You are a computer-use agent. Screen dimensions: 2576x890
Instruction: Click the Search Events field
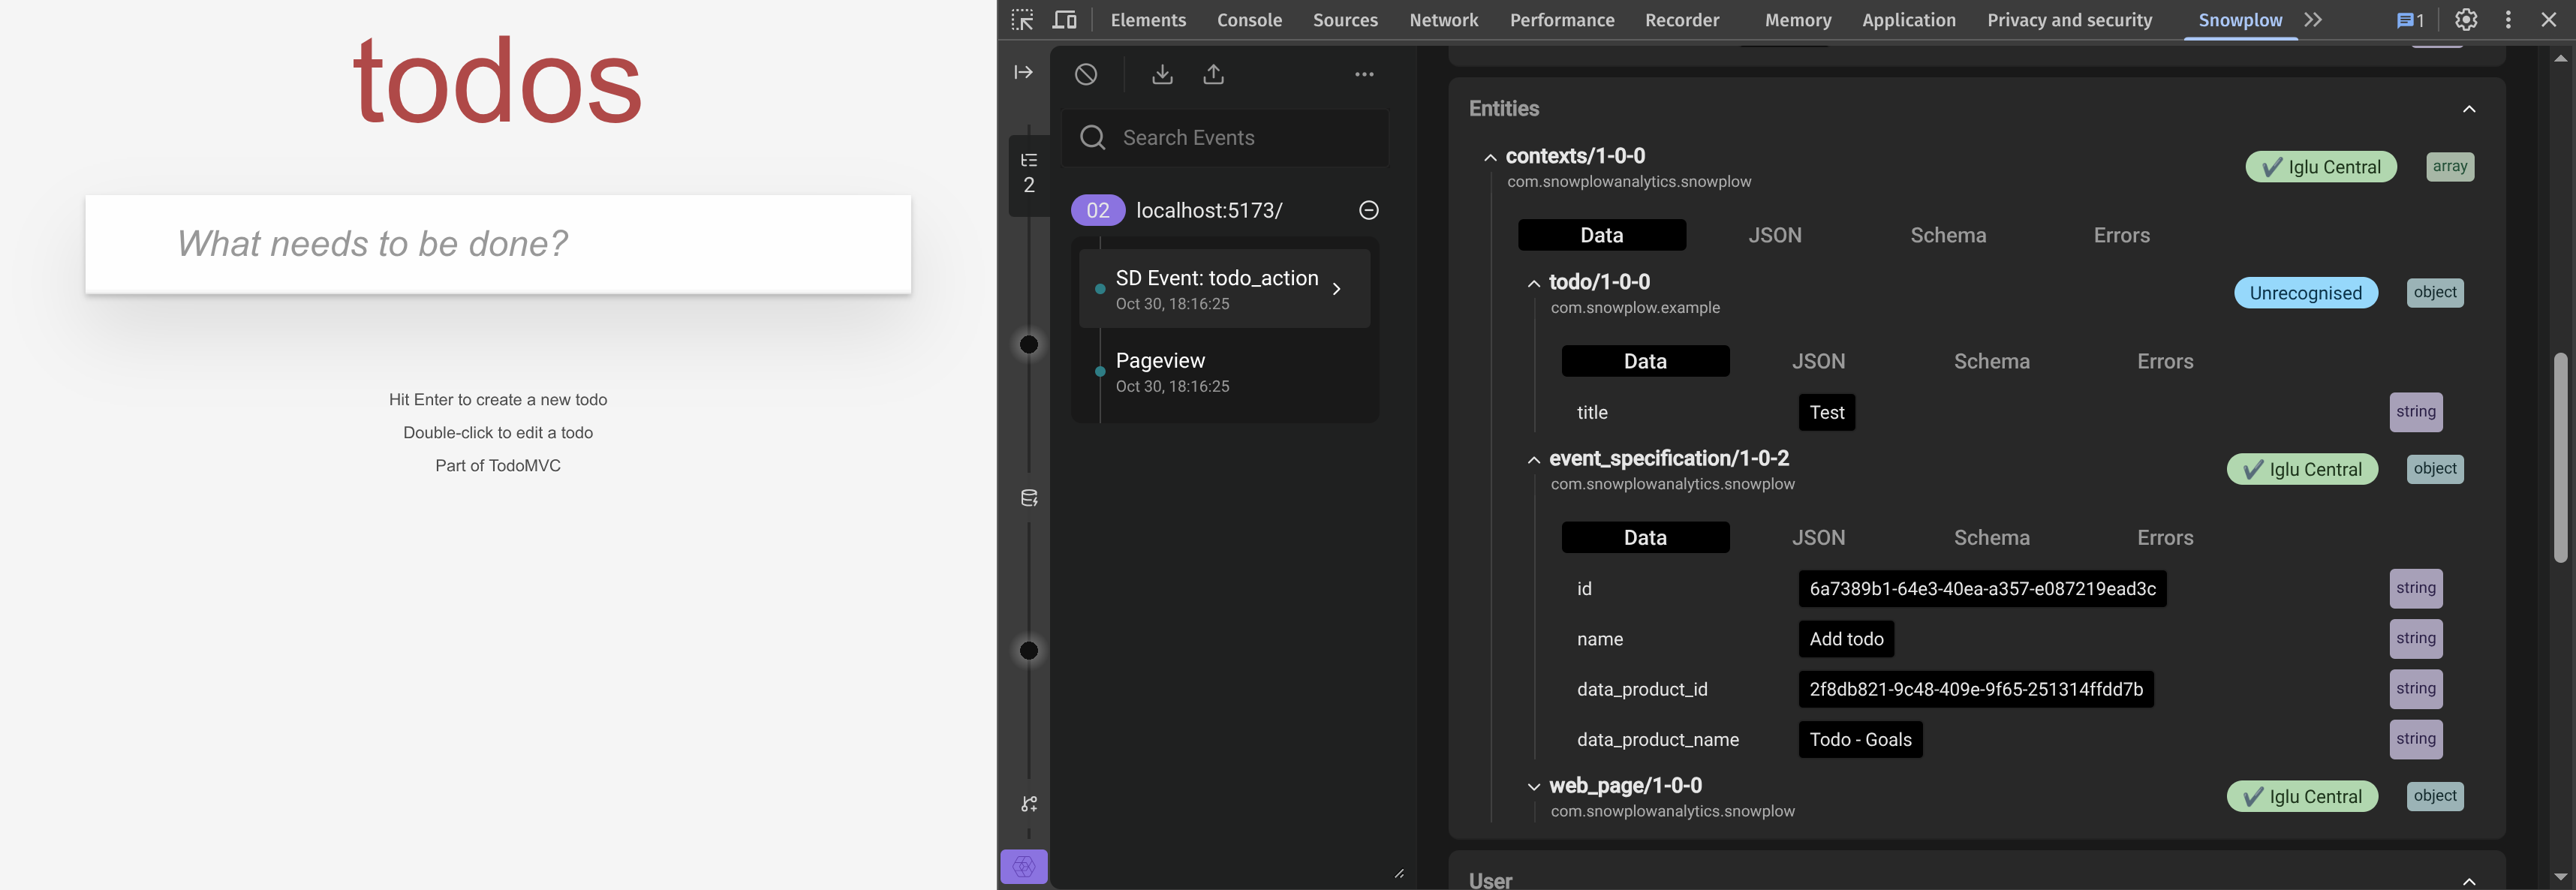[1240, 138]
